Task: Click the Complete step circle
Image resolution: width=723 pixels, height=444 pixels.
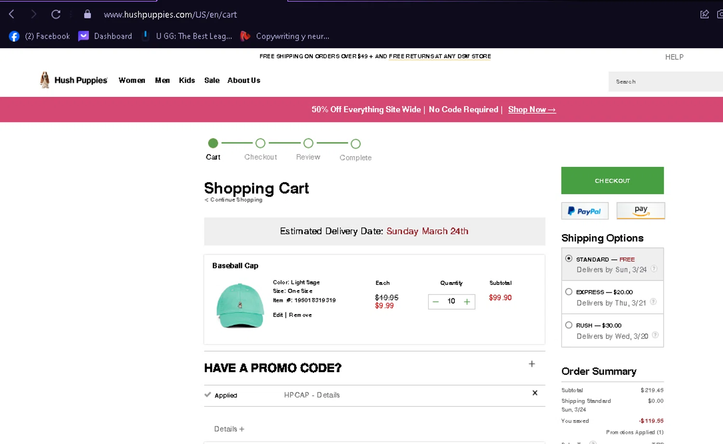Action: pos(356,144)
